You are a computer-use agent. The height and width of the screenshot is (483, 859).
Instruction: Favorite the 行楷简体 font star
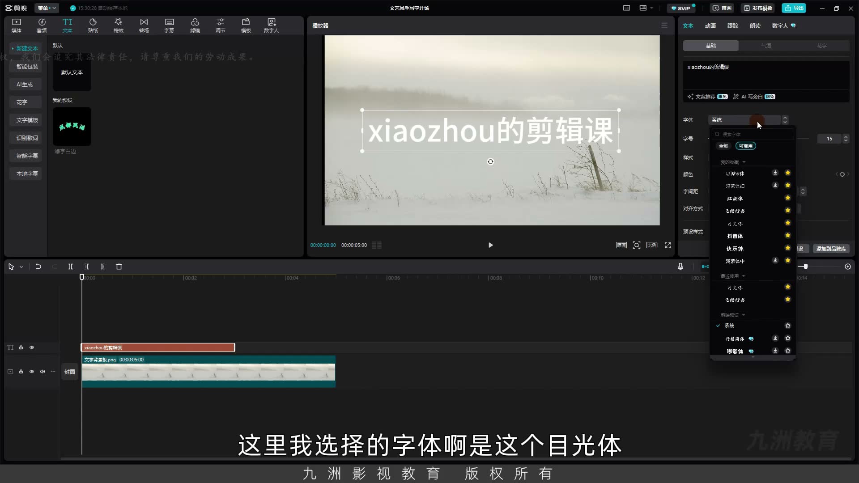788,338
